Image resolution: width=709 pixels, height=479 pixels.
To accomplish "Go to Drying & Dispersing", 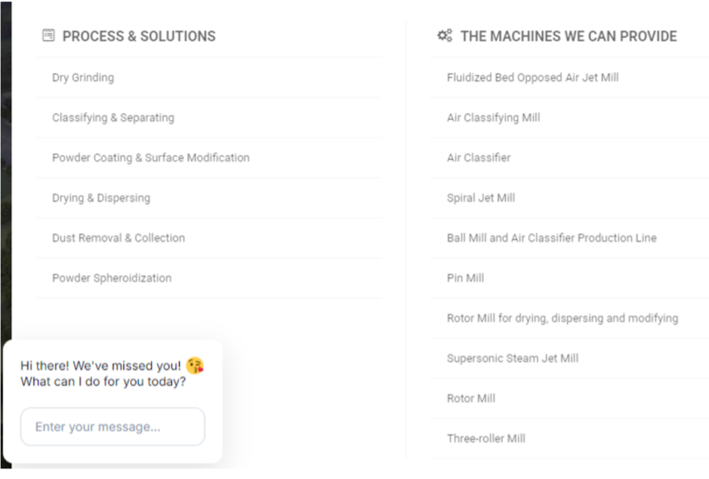I will pyautogui.click(x=101, y=198).
